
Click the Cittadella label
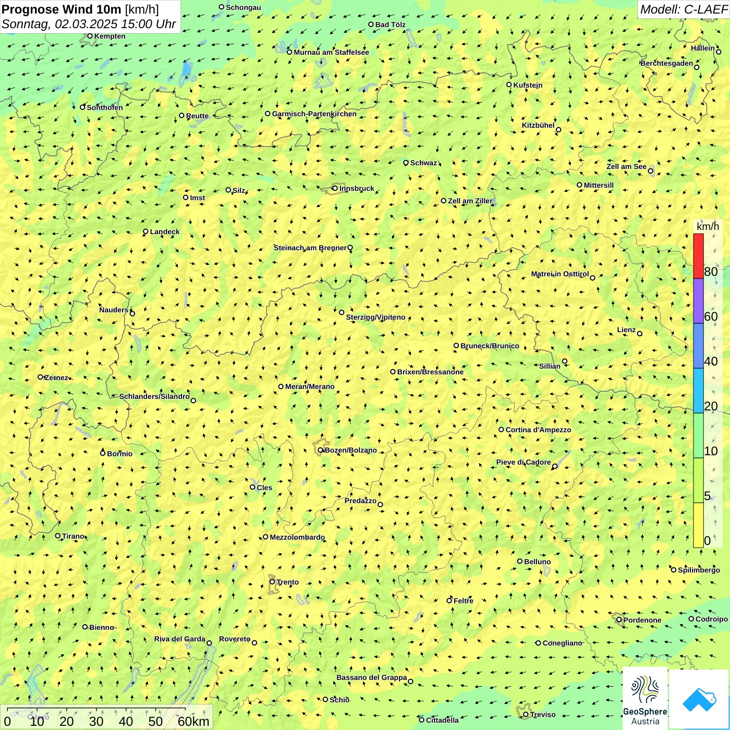(442, 720)
